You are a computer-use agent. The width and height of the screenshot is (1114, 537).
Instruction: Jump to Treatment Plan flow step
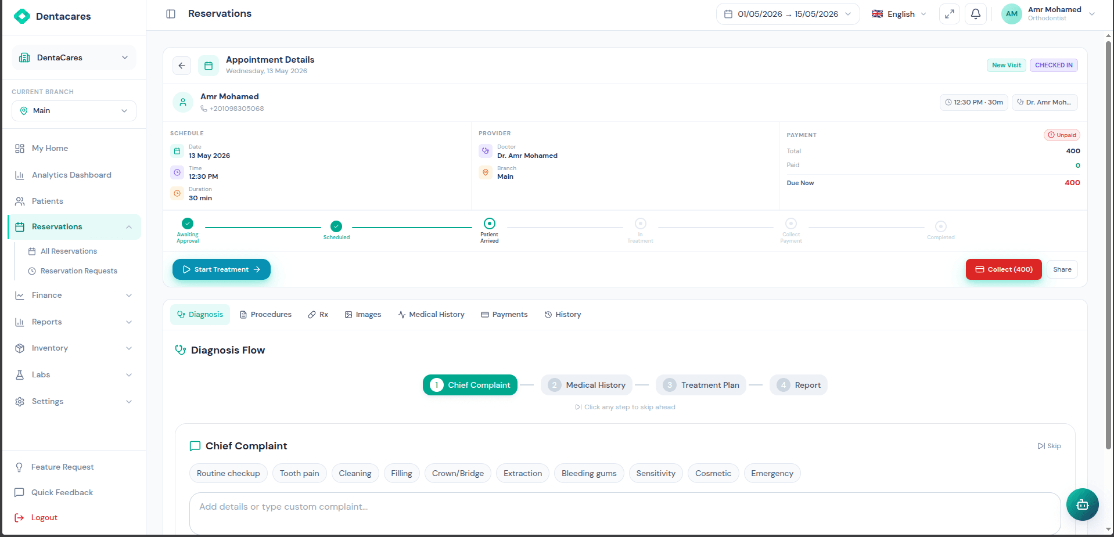pyautogui.click(x=701, y=385)
